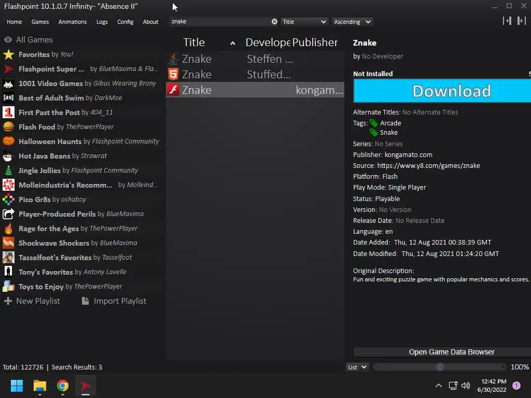Create a New Playlist
This screenshot has width=531, height=398.
tap(32, 301)
